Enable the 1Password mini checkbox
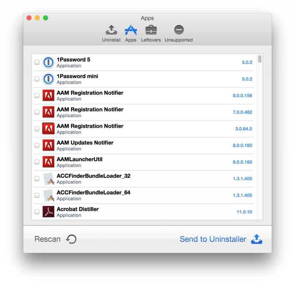This screenshot has width=295, height=286. (37, 79)
